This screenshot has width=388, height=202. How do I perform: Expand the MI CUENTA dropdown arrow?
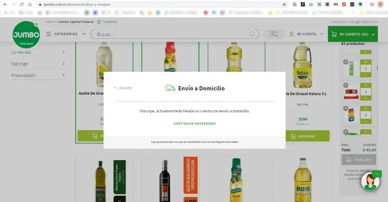click(x=322, y=34)
